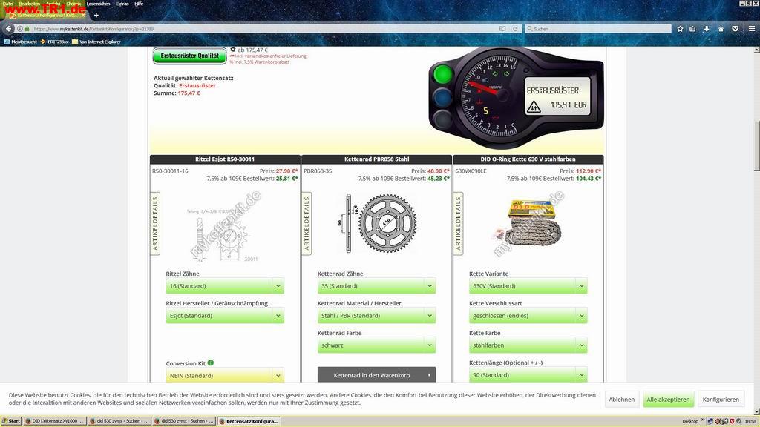
Task: Click the page vertical scrollbar thumb
Action: point(756,145)
